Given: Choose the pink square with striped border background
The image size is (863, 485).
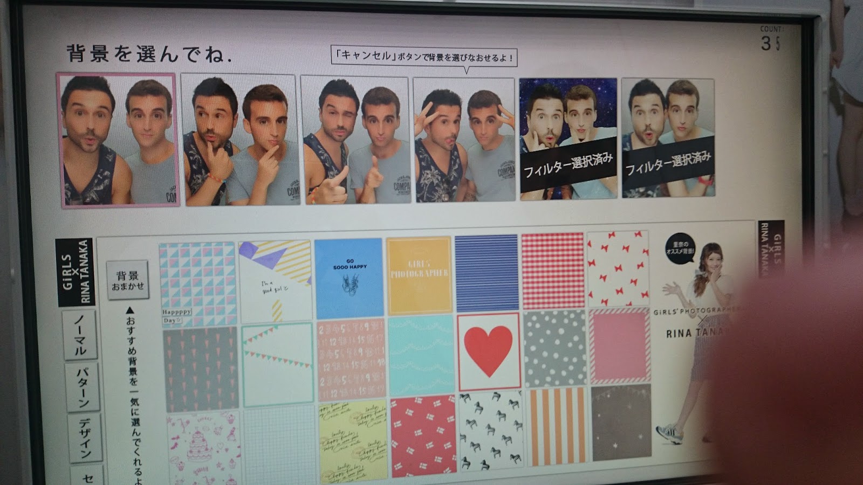Looking at the screenshot, I should pyautogui.click(x=620, y=345).
